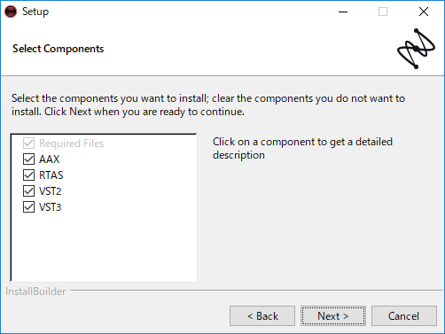Select the AAX label in component list
This screenshot has height=334, width=445.
point(50,159)
